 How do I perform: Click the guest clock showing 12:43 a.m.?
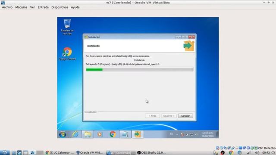pyautogui.click(x=208, y=134)
